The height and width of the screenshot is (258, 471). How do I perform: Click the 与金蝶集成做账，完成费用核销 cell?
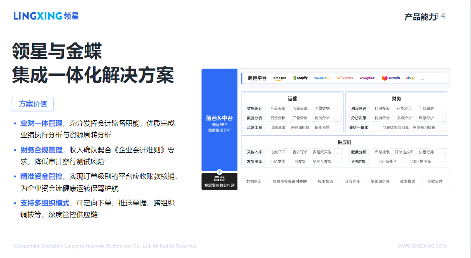coord(409,127)
